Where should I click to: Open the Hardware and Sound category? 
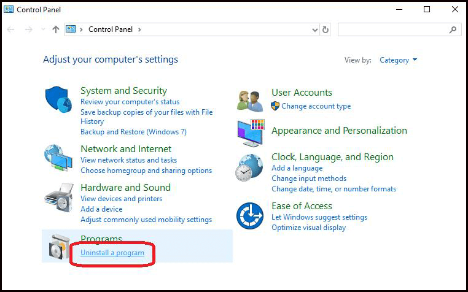click(126, 187)
